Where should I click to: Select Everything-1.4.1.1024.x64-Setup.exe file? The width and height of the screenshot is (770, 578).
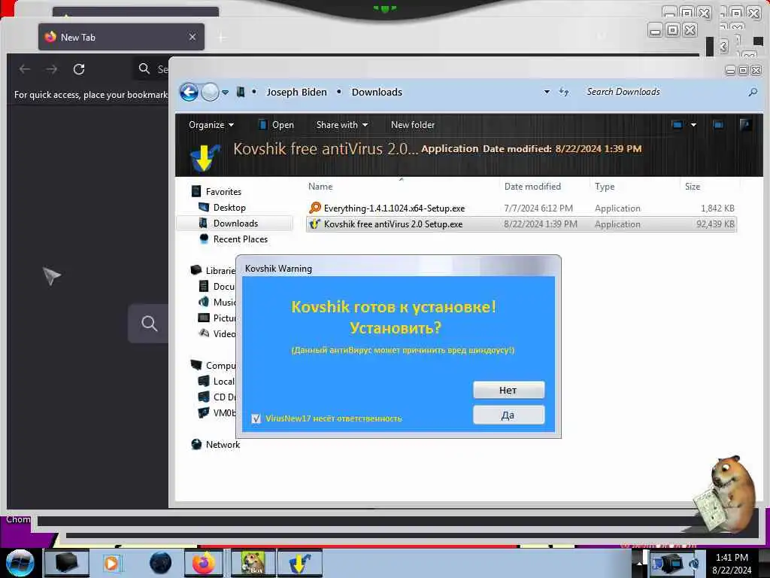pos(521,208)
